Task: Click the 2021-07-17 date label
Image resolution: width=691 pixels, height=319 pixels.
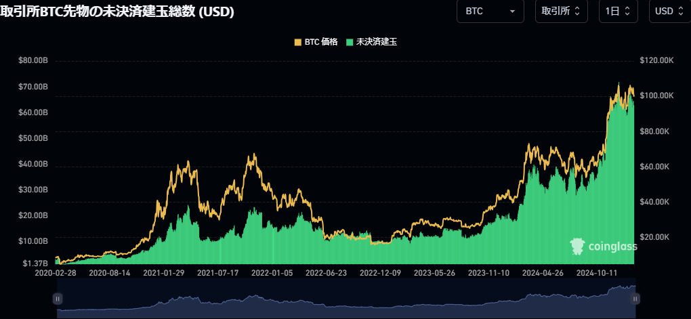Action: point(217,273)
